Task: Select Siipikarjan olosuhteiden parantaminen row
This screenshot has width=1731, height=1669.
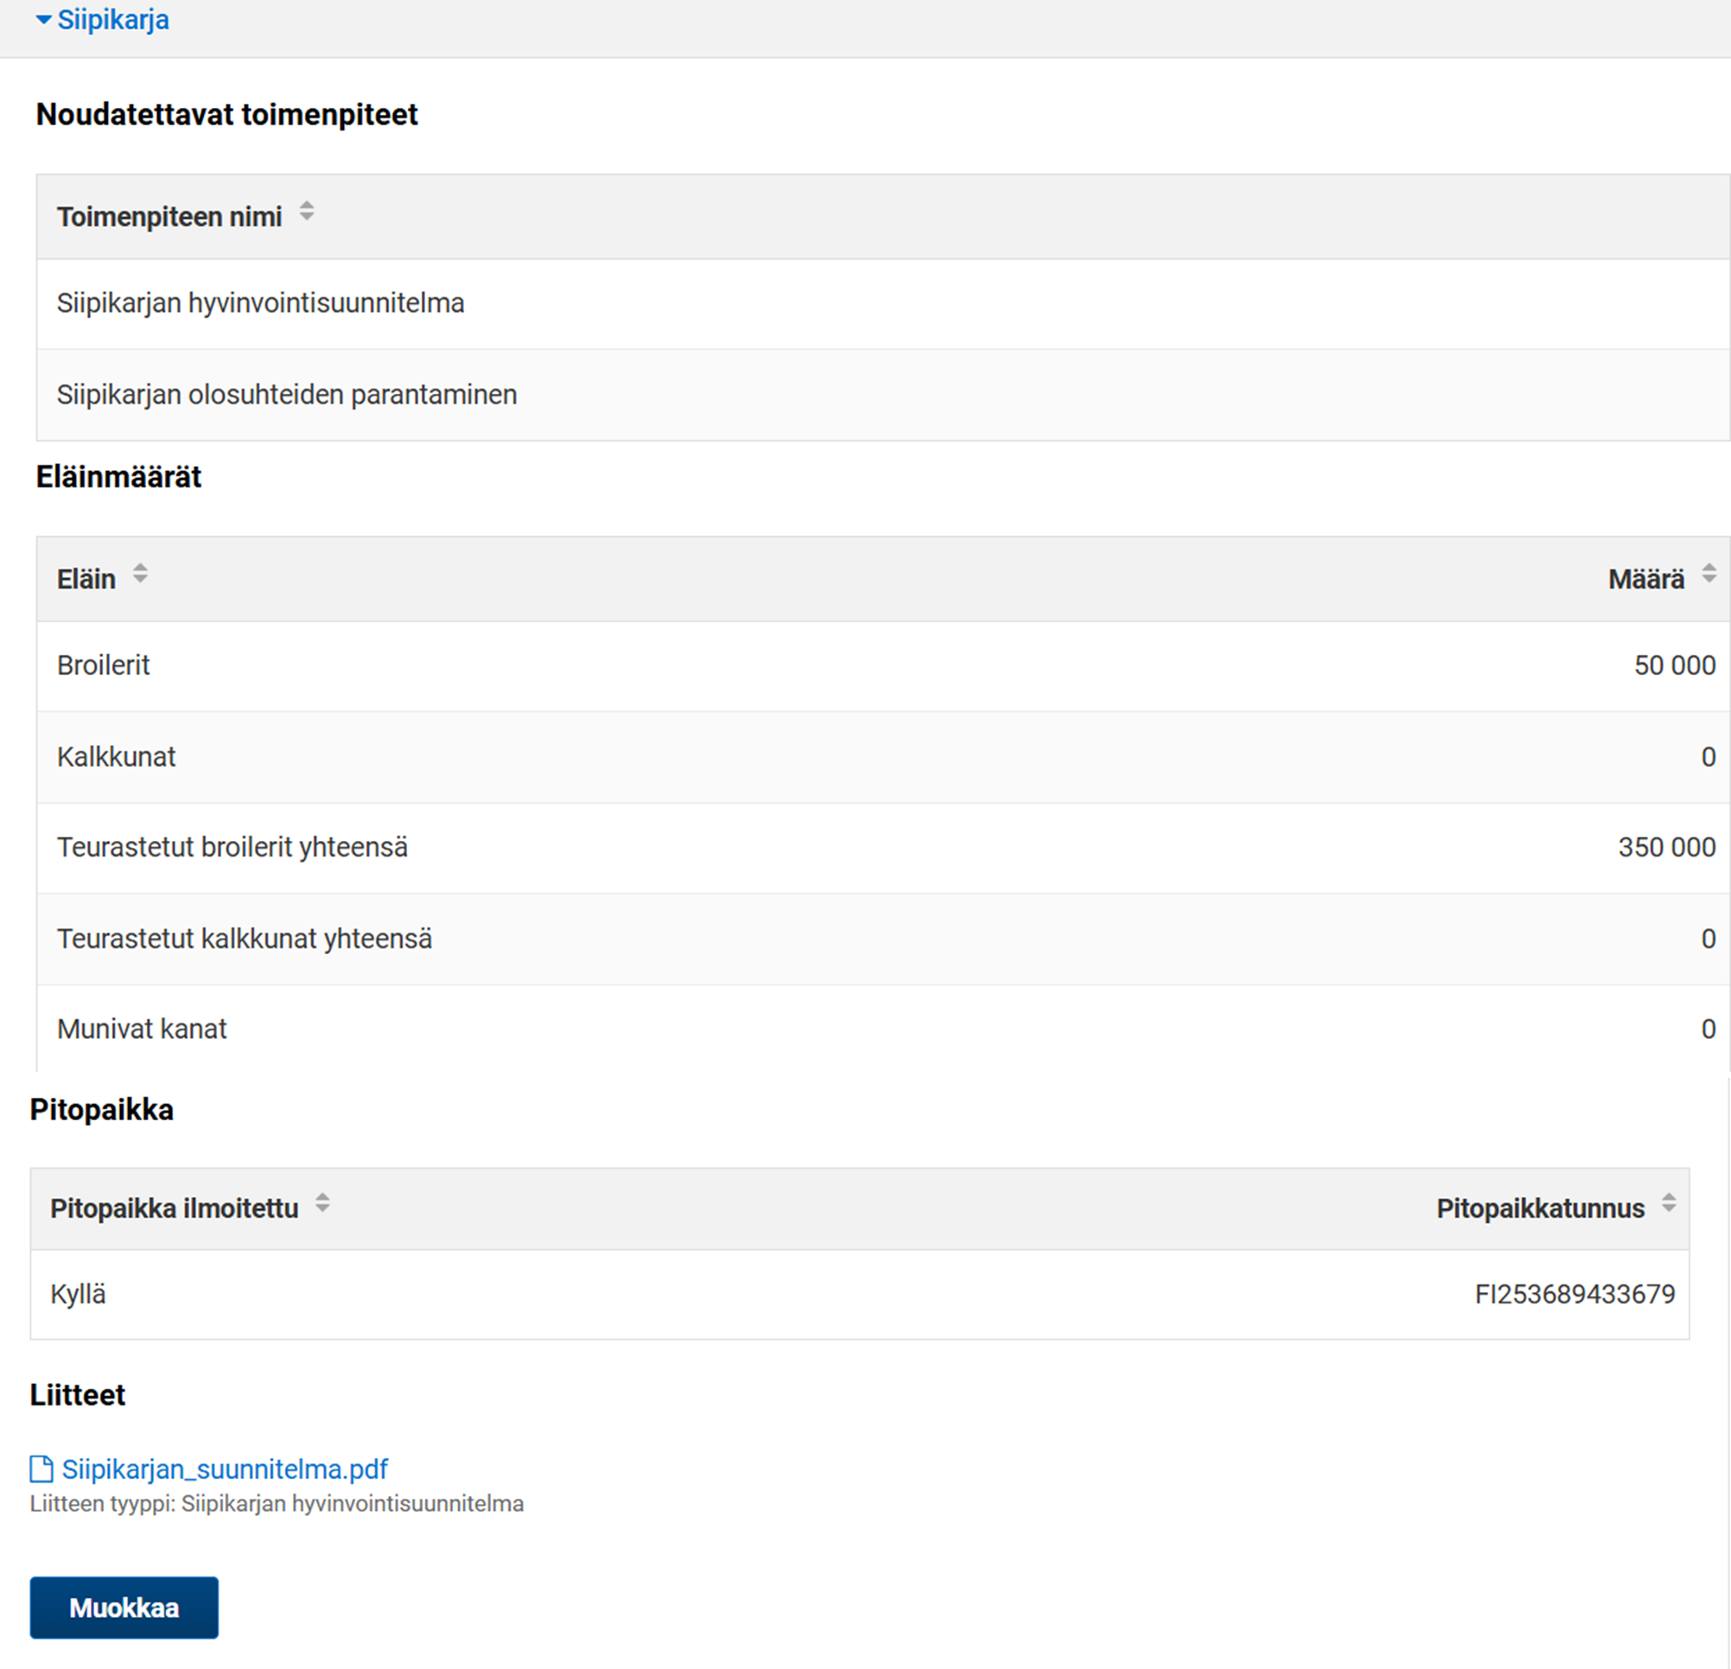Action: 287,395
